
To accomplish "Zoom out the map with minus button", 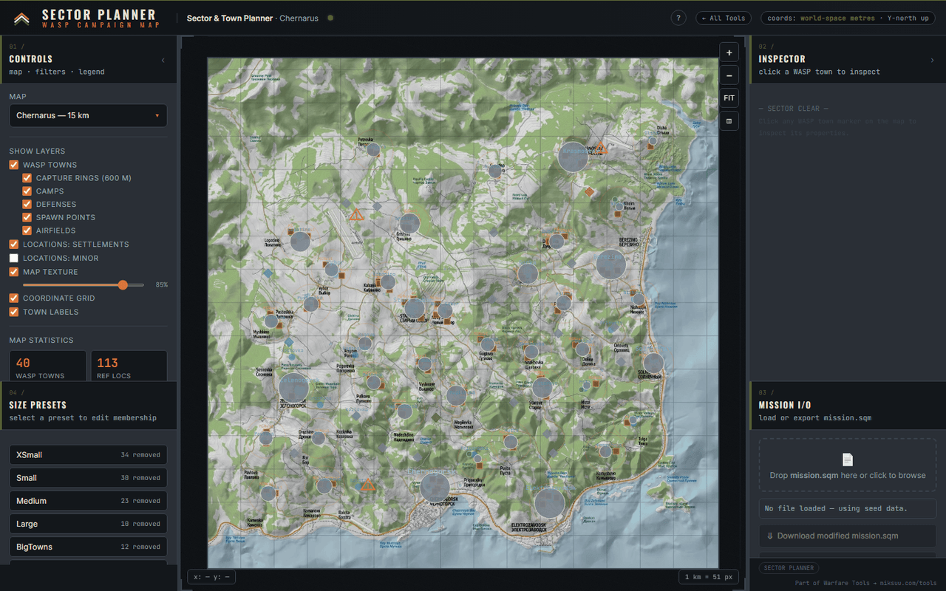I will coord(729,75).
